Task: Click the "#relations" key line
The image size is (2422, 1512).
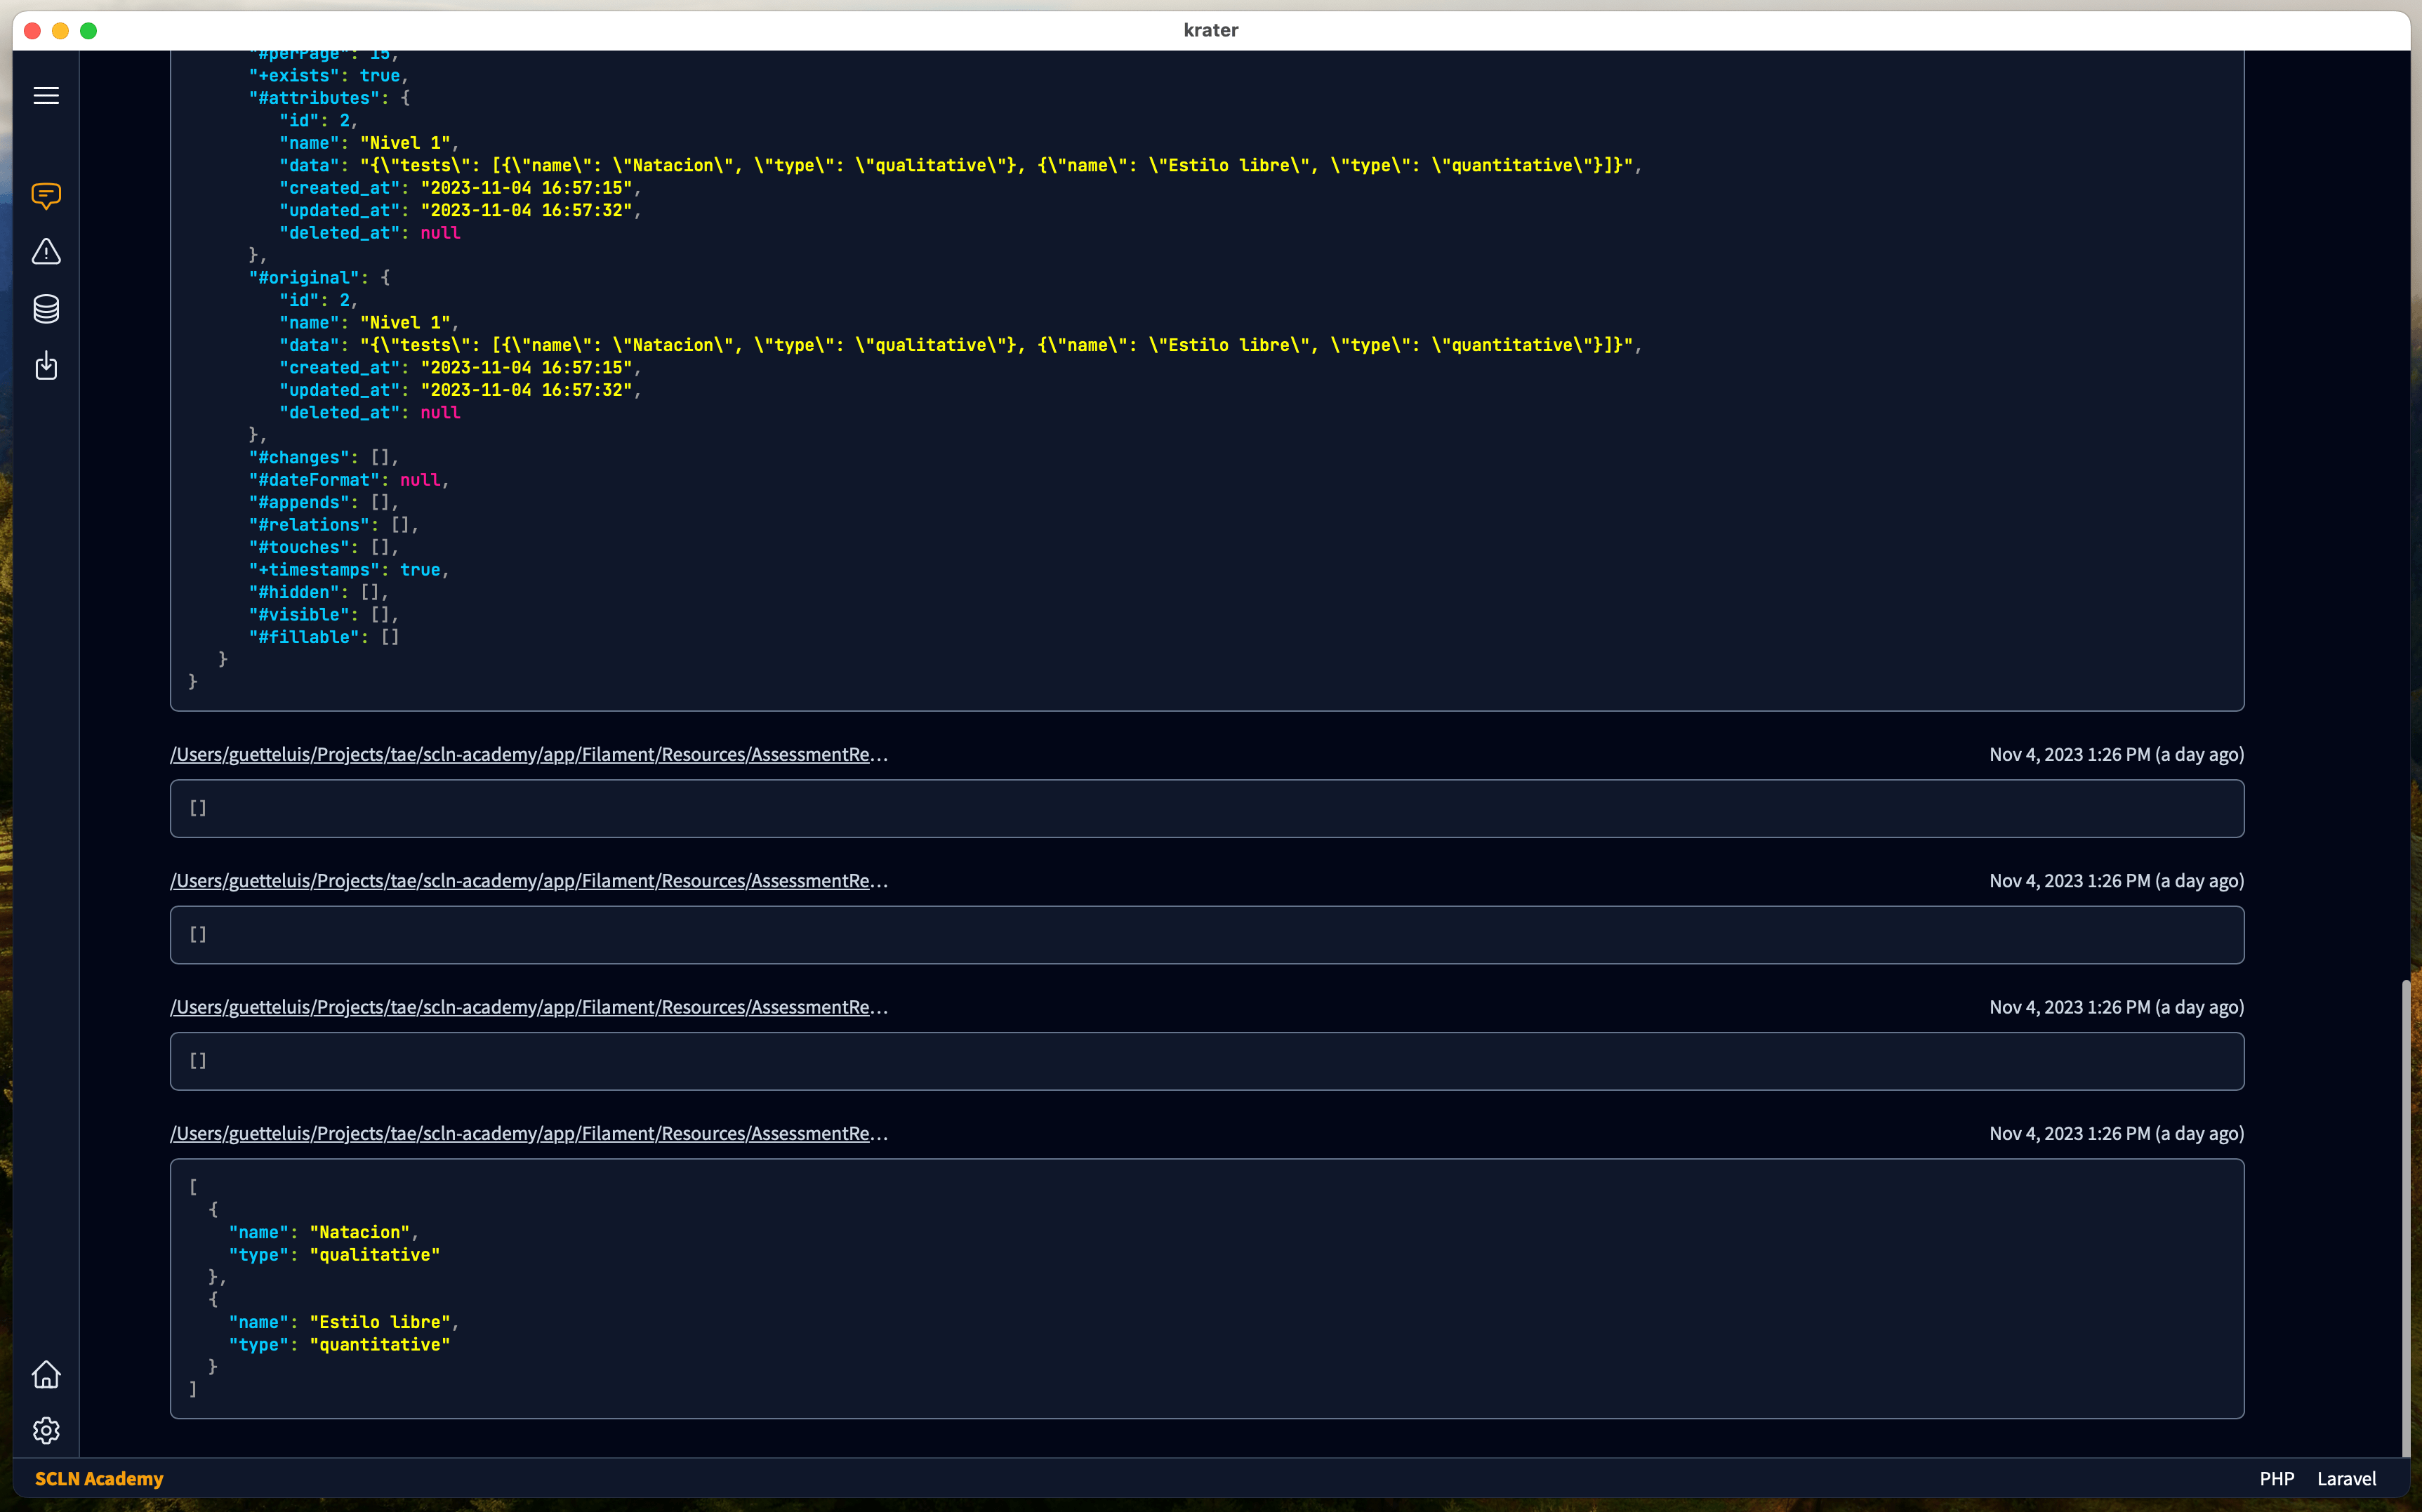Action: coord(333,524)
